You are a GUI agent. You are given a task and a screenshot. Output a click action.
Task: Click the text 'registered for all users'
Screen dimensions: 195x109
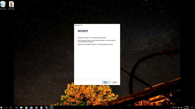[107, 45]
